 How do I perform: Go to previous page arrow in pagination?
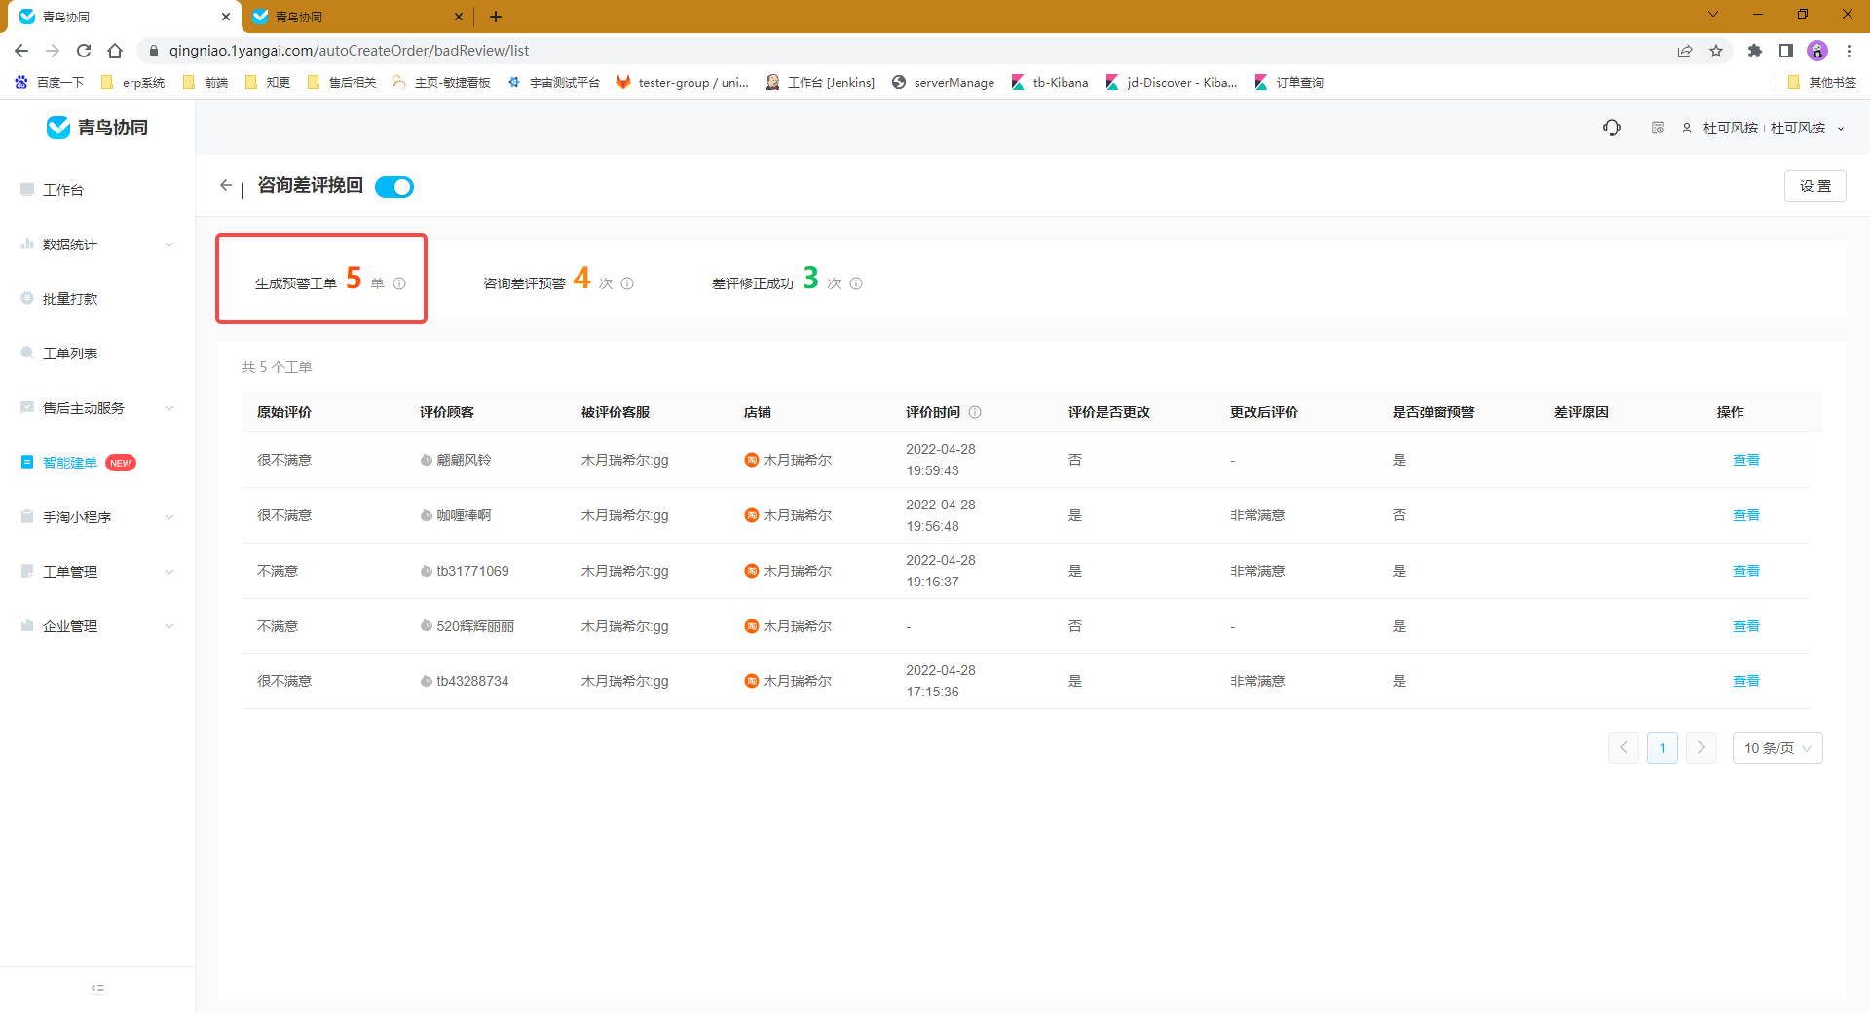(x=1624, y=748)
